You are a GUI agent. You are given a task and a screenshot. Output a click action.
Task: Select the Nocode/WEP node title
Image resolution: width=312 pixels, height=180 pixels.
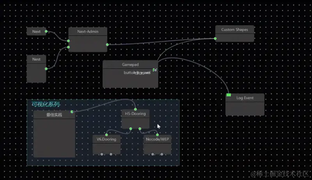[158, 139]
